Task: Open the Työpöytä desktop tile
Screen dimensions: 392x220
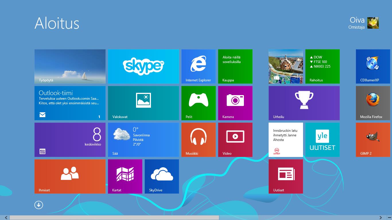Action: [x=70, y=66]
